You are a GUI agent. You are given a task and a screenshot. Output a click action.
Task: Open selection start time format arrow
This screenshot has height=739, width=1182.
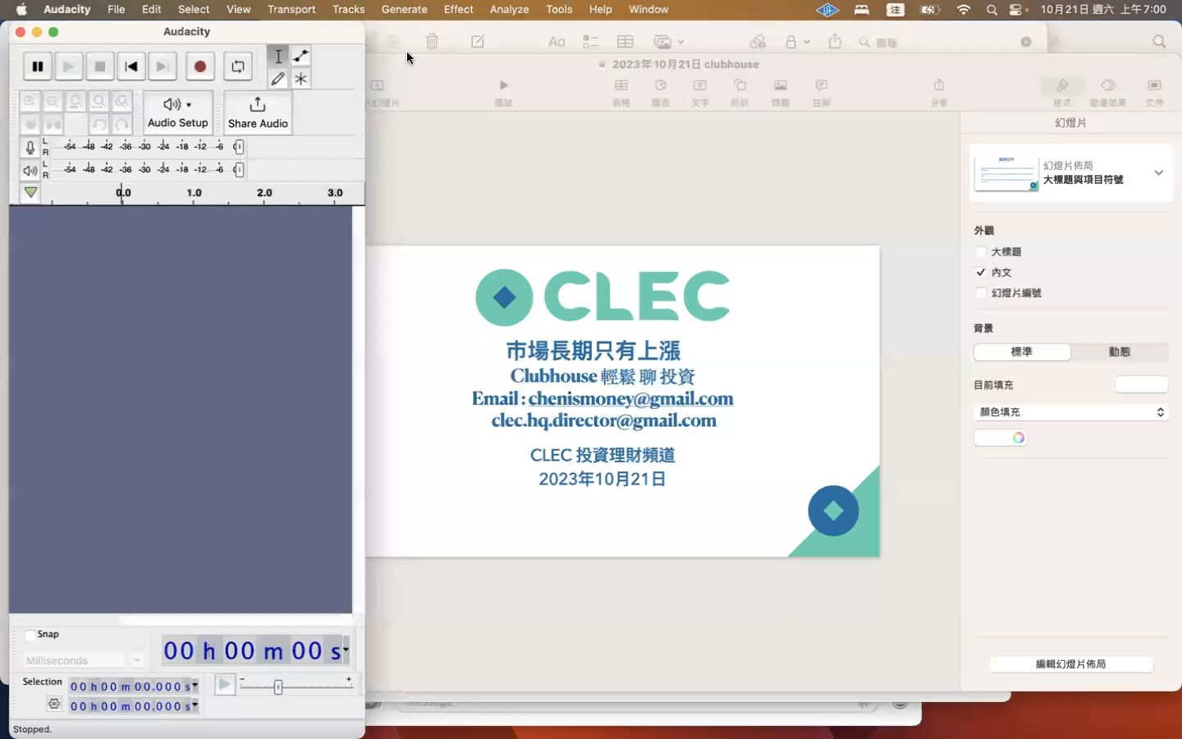(x=195, y=686)
